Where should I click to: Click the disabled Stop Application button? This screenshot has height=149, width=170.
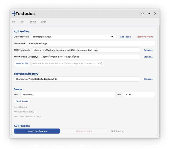(x=84, y=131)
